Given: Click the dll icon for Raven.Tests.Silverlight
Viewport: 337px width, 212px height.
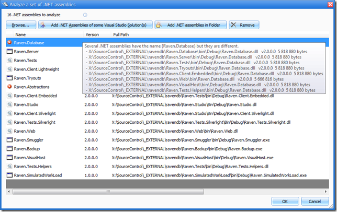Looking at the screenshot, I should 9,122.
